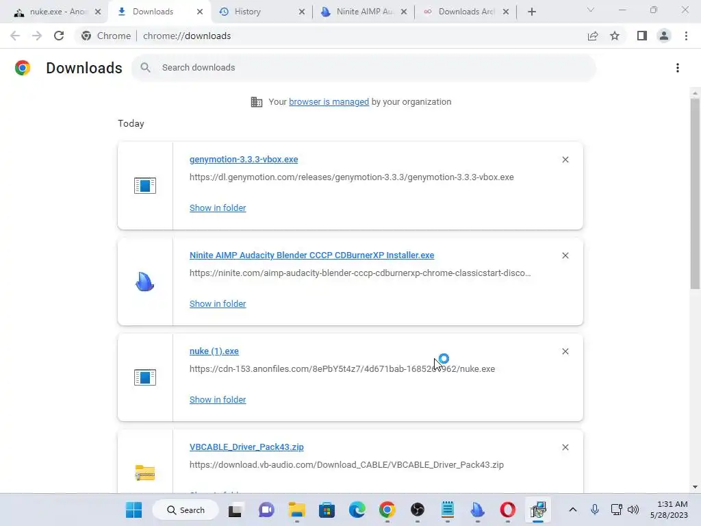Open the Windows Start menu

pos(133,510)
